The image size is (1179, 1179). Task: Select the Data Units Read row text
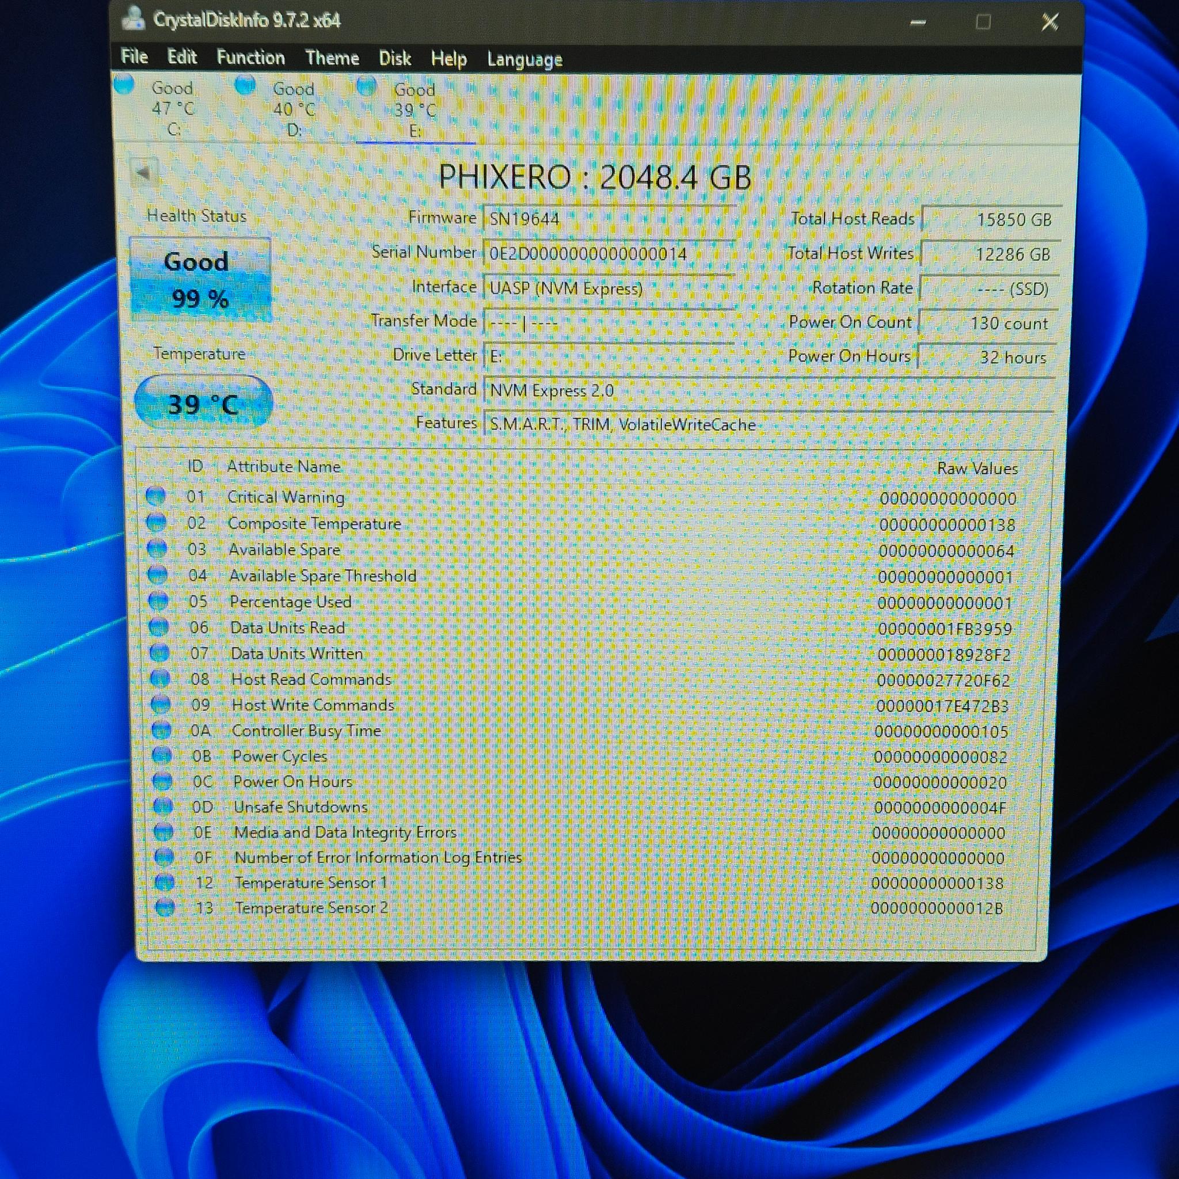[287, 627]
